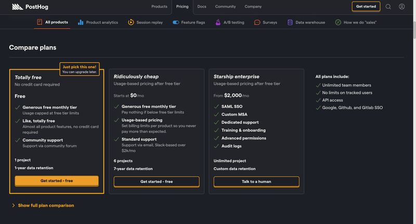Click checkmark beside Custom MSA
The width and height of the screenshot is (416, 224).
click(216, 115)
